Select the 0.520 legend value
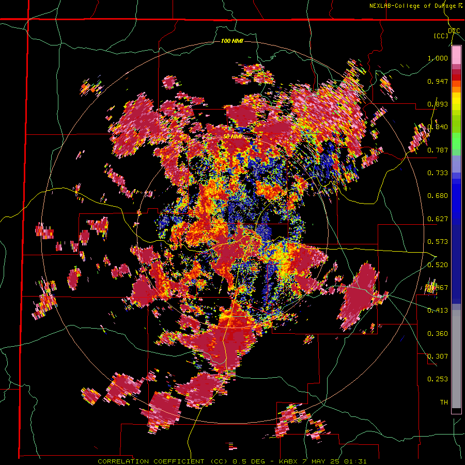Screen dimensions: 465x465 click(x=438, y=265)
